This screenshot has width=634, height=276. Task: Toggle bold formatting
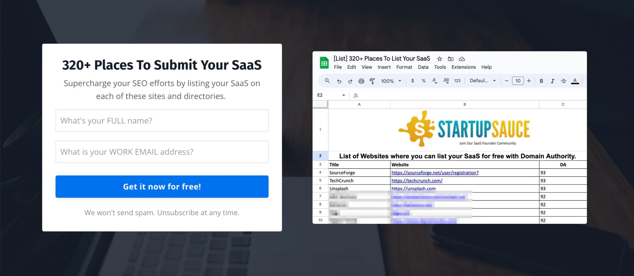pyautogui.click(x=541, y=81)
